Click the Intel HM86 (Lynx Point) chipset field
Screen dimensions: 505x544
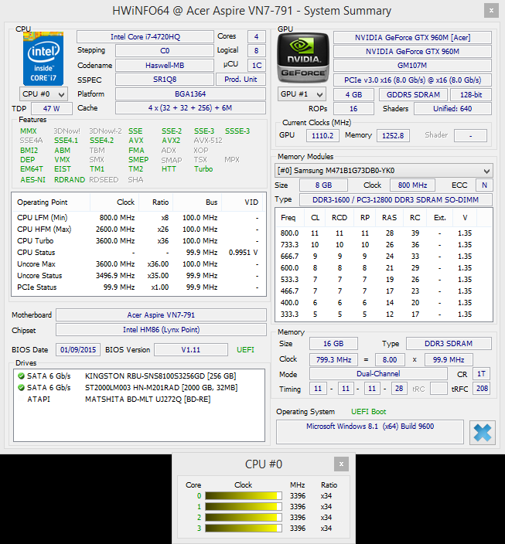coord(161,330)
